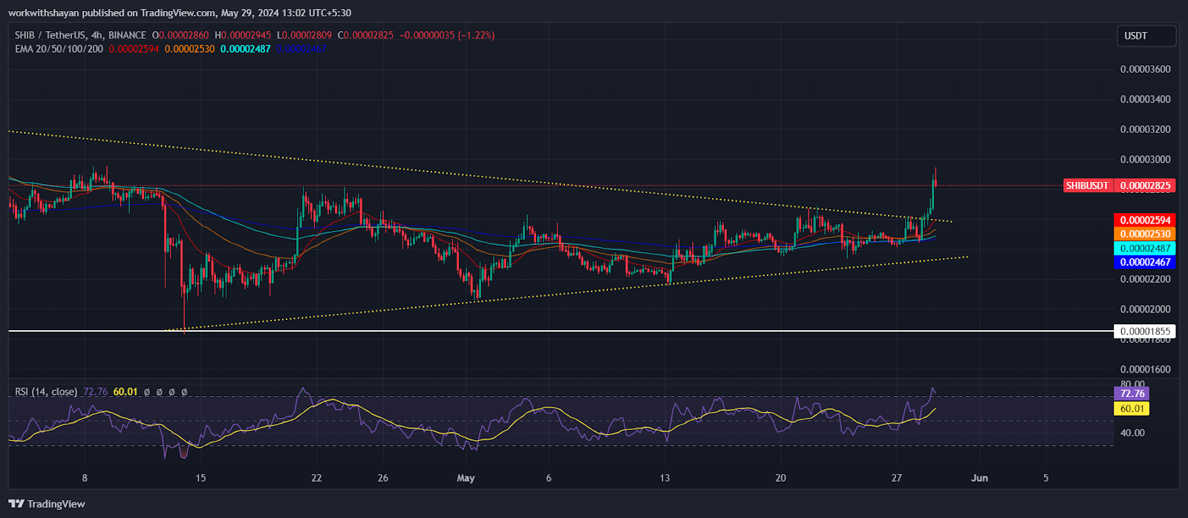Viewport: 1188px width, 518px height.
Task: Click the red SHIBUSDT price line label
Action: (x=1087, y=186)
